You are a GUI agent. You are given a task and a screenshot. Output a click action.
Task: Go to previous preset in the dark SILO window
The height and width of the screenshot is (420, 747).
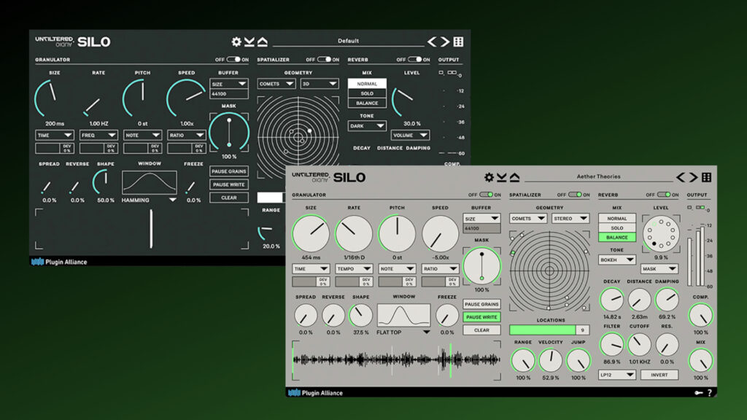click(431, 42)
